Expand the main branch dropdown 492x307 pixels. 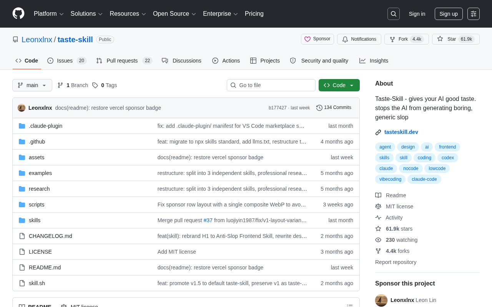pyautogui.click(x=32, y=85)
